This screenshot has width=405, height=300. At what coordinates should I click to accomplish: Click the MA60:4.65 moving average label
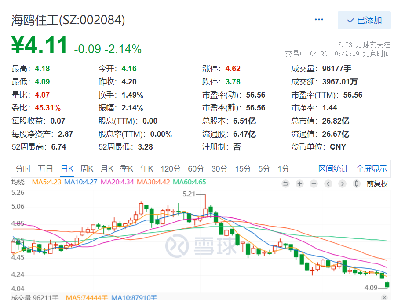(x=190, y=182)
